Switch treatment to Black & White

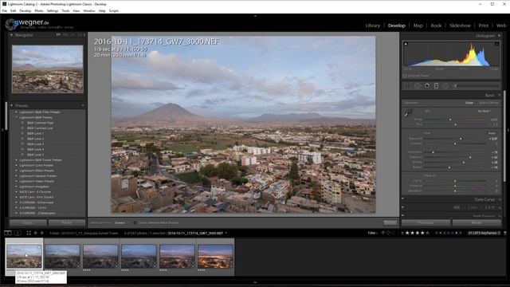(488, 103)
